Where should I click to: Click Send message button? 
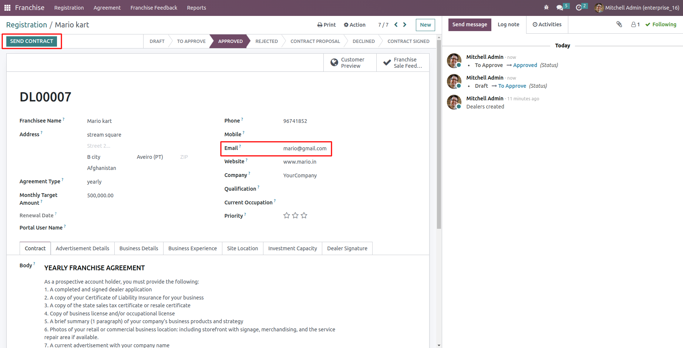point(470,24)
